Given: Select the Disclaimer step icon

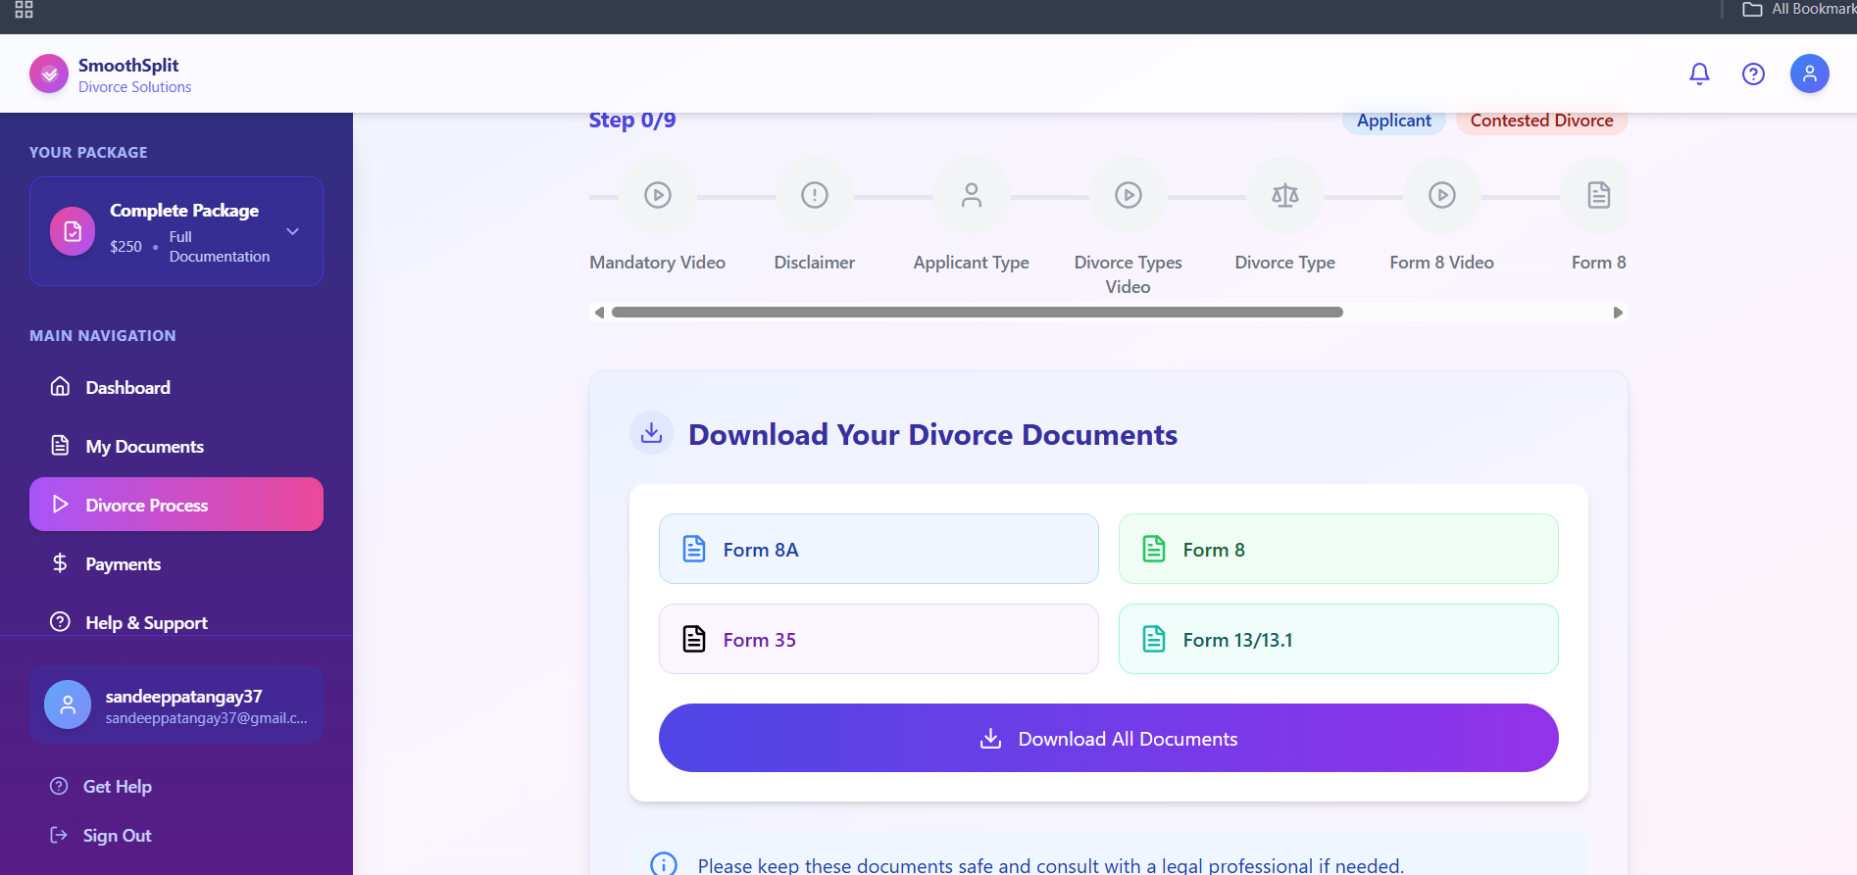Looking at the screenshot, I should point(815,195).
